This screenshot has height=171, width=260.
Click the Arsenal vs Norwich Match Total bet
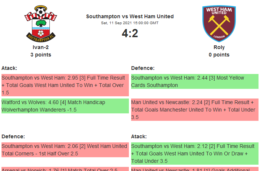65,169
